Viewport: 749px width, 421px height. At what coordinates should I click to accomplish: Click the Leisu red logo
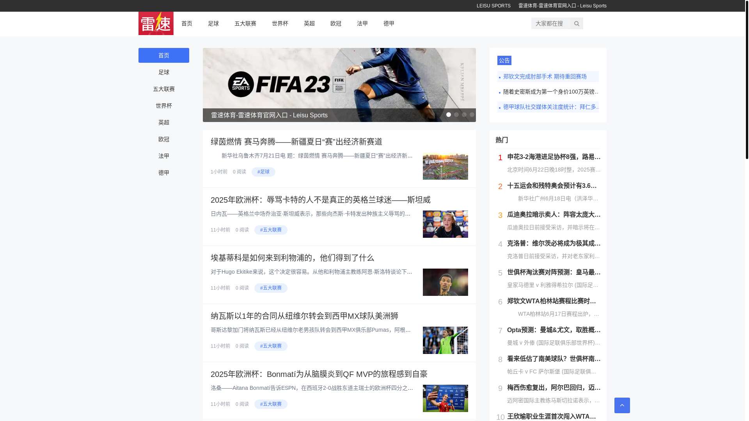pos(156,23)
